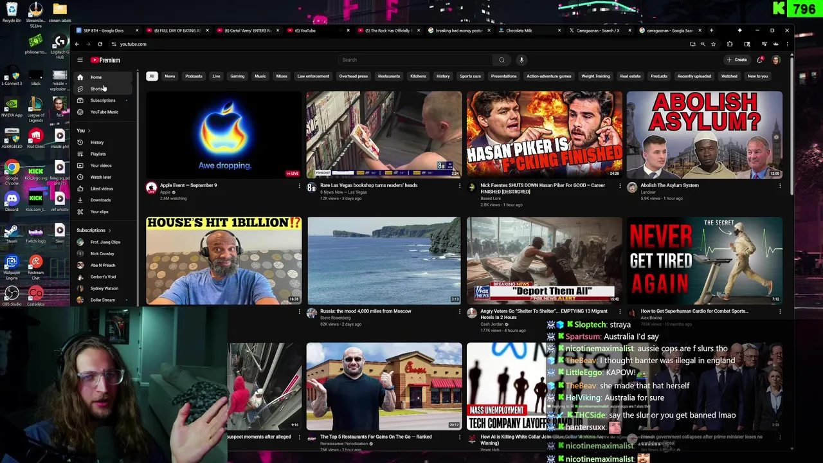Open the House's Hit 1Billion thumbnail

tap(224, 260)
